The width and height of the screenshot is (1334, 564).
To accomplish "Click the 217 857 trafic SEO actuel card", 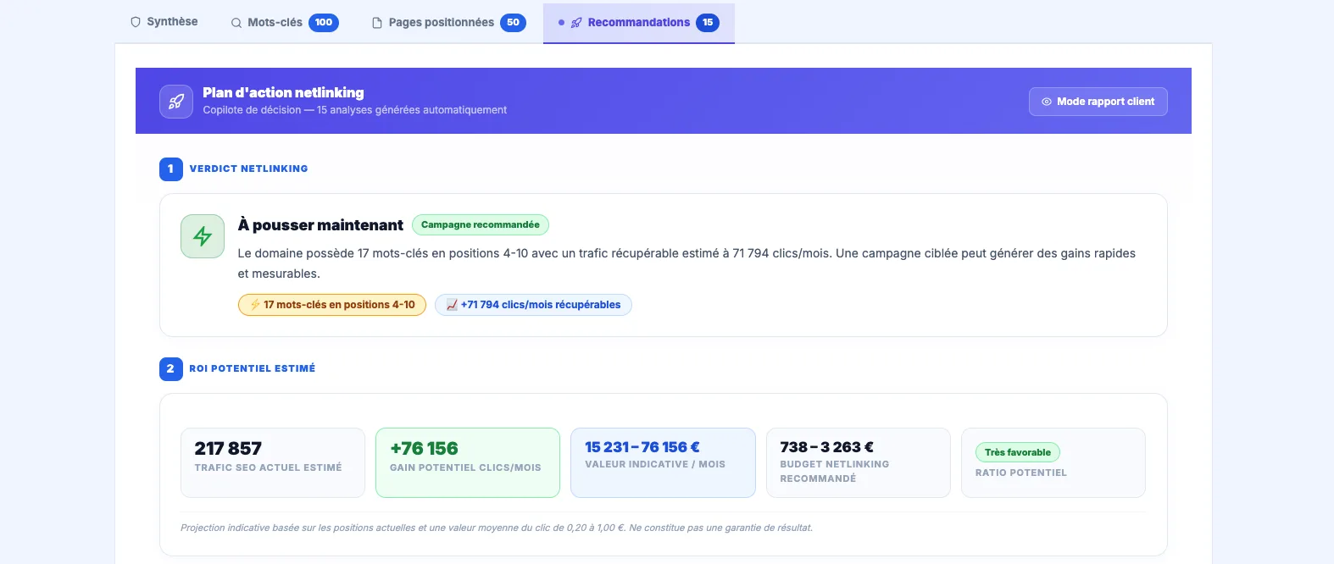I will click(273, 462).
